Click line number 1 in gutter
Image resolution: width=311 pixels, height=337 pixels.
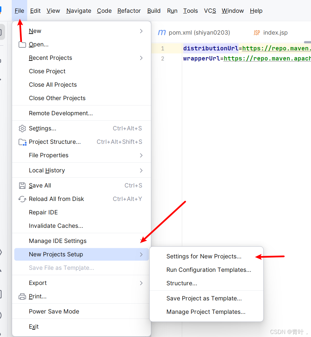163,49
